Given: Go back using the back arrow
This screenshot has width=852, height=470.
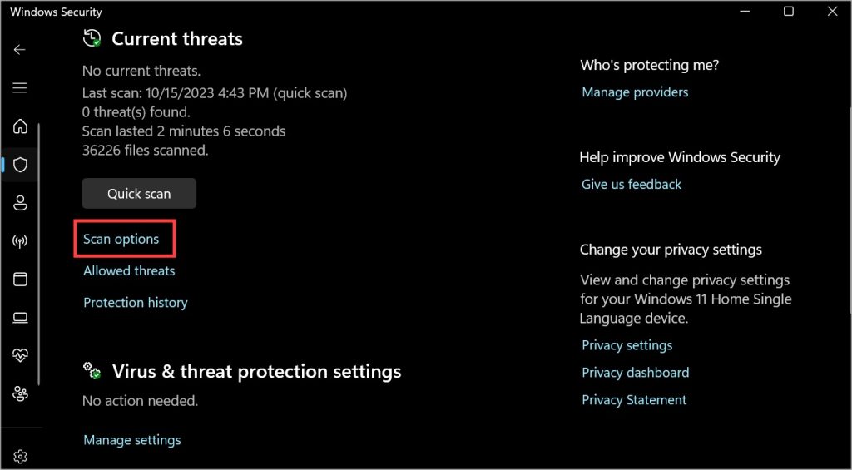Looking at the screenshot, I should coord(20,50).
